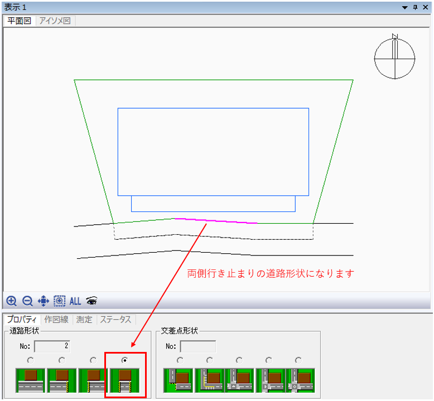Click the third 交差点形状 intersection thumbnail

tap(239, 380)
